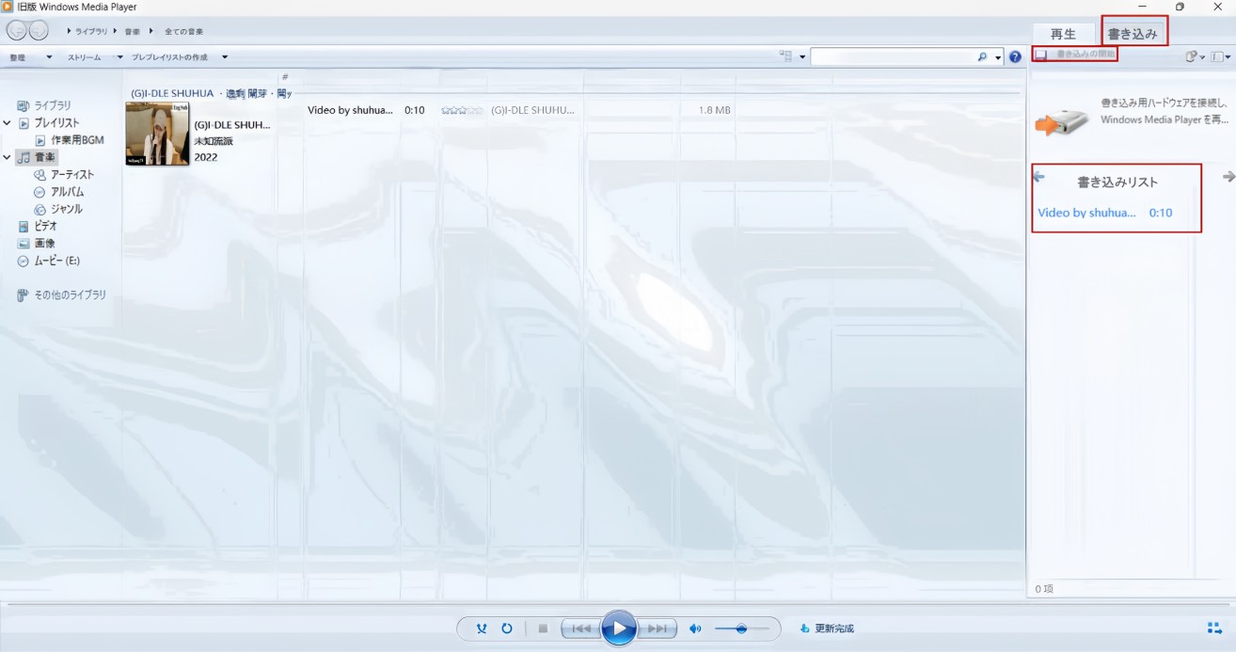The image size is (1236, 652).
Task: Open the help question mark icon
Action: pos(1015,57)
